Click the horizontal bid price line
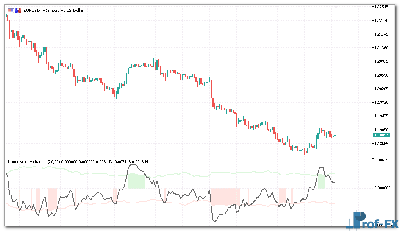This screenshot has height=231, width=400. (169, 135)
